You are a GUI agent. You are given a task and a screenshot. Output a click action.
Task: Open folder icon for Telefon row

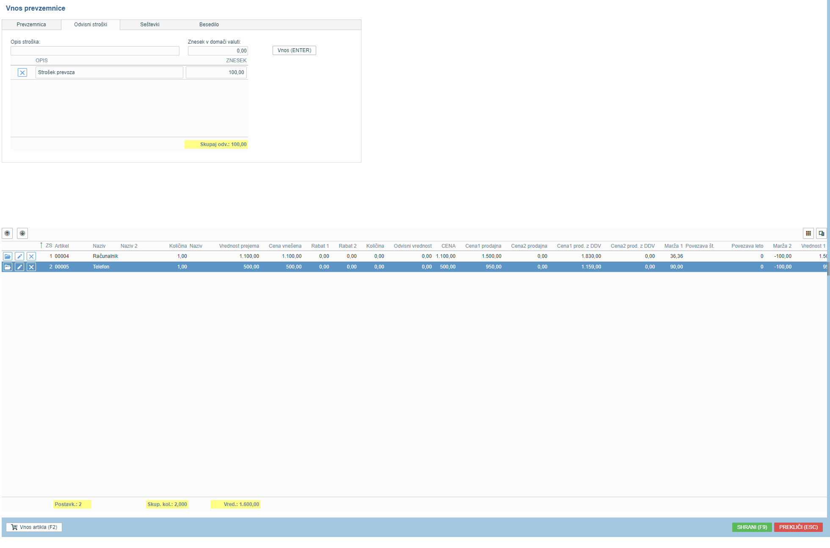coord(8,267)
